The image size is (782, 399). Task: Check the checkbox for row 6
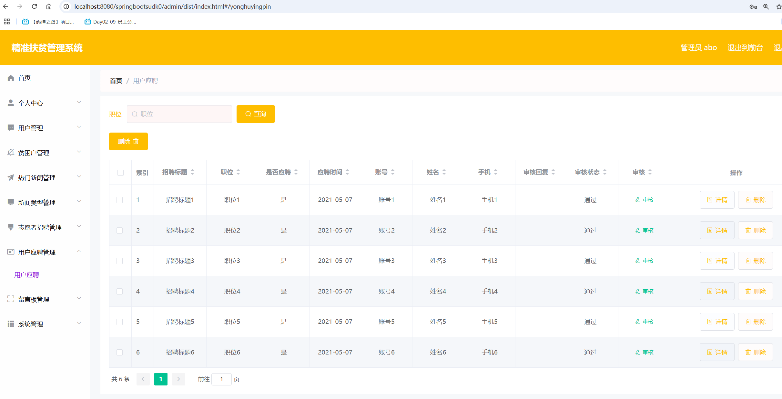click(120, 352)
